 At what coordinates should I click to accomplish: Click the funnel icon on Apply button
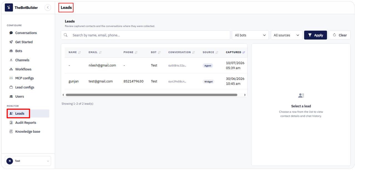tap(310, 35)
